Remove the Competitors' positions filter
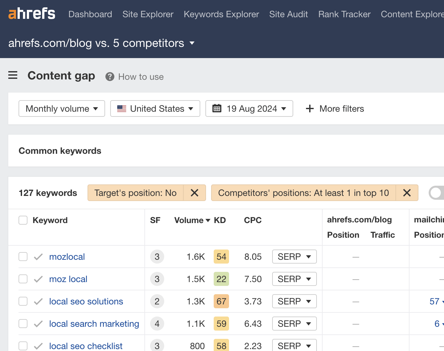444x351 pixels. tap(407, 193)
